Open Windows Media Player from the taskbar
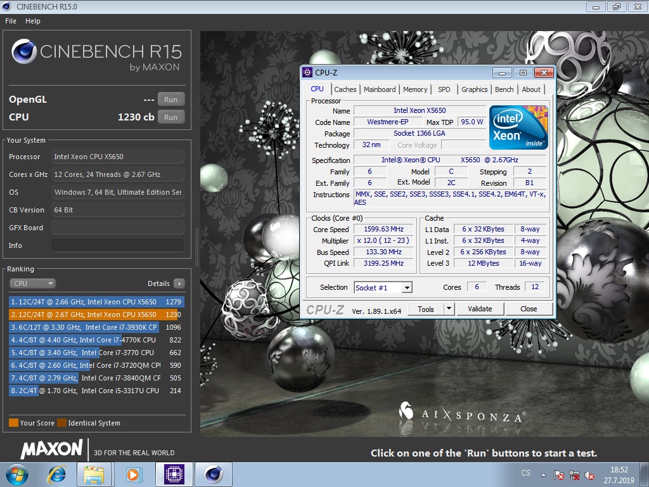This screenshot has width=649, height=487. (x=134, y=474)
